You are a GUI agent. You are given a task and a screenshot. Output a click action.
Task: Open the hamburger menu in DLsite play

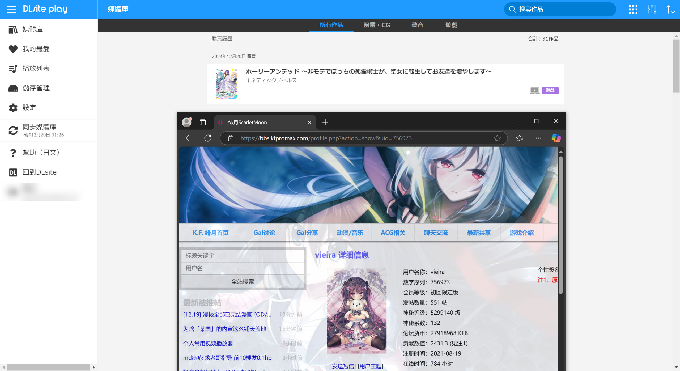11,10
